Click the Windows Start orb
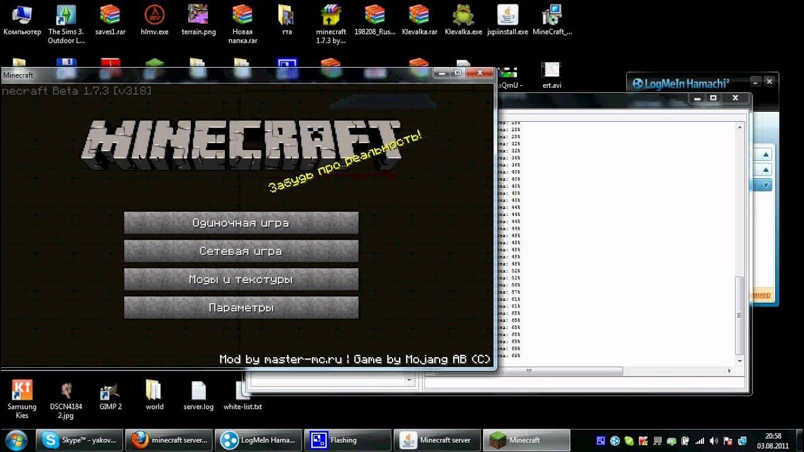The image size is (804, 452). click(x=16, y=440)
